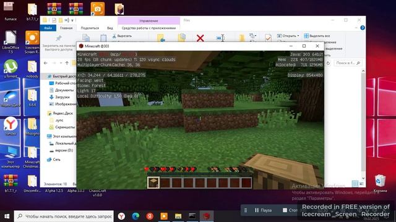Click the Explorer vertical scrollbar
This screenshot has width=396, height=222.
[363, 125]
